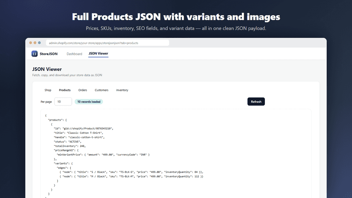Click the StoreJSON logo icon
Viewport: 352px width, 198px height.
point(34,54)
